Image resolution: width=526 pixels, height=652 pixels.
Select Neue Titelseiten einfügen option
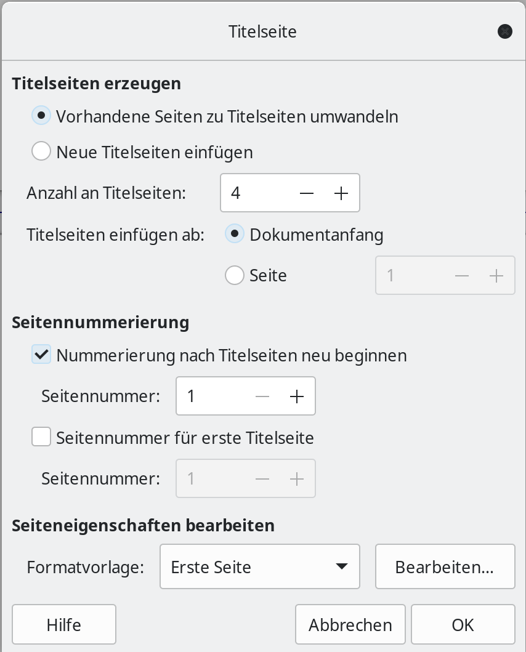coord(41,151)
